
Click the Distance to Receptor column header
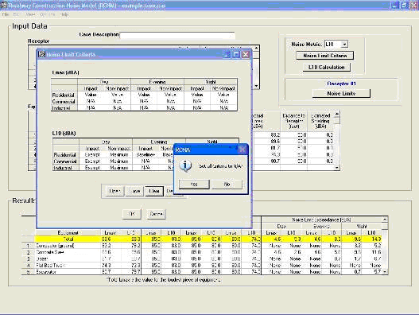click(x=293, y=121)
